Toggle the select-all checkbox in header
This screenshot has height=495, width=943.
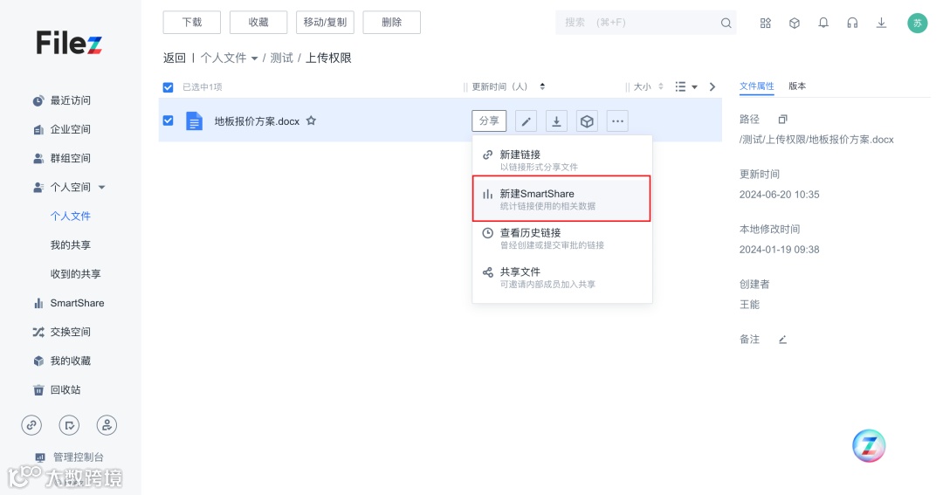pyautogui.click(x=168, y=87)
